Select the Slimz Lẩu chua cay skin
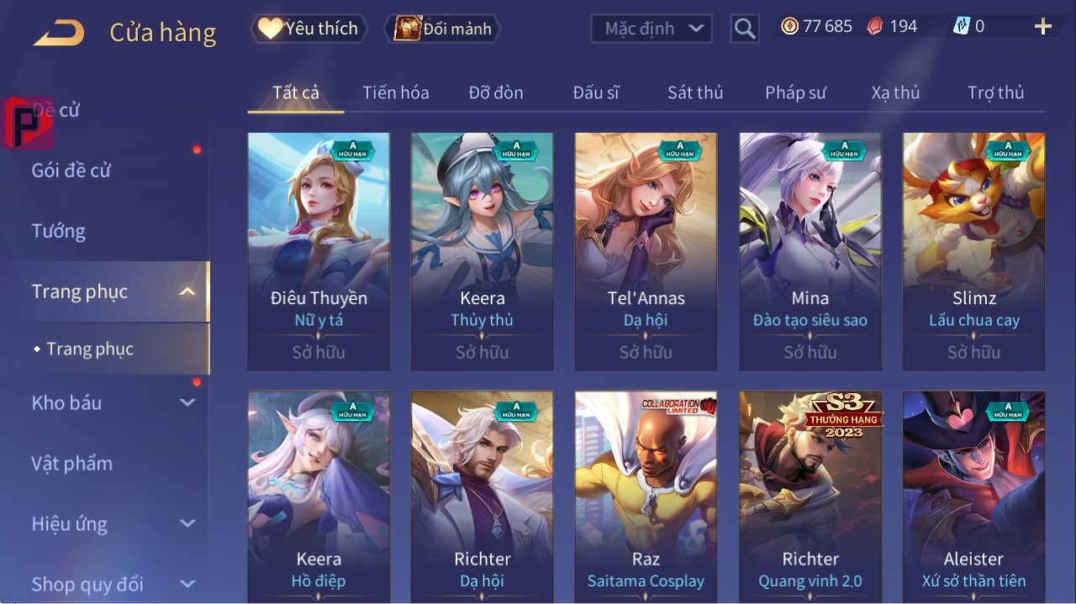The height and width of the screenshot is (604, 1076). (973, 252)
